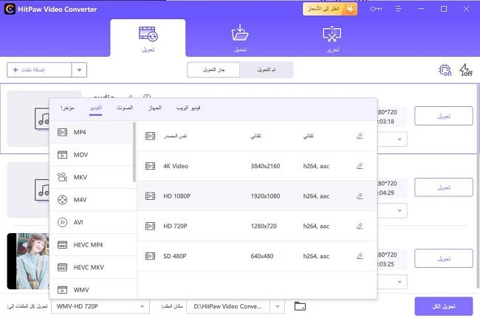This screenshot has width=480, height=318.
Task: Convert the third file (03:25)
Action: click(444, 258)
